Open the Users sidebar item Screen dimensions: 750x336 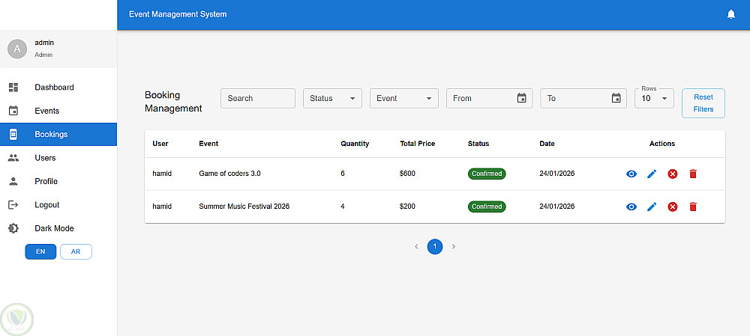(x=45, y=158)
